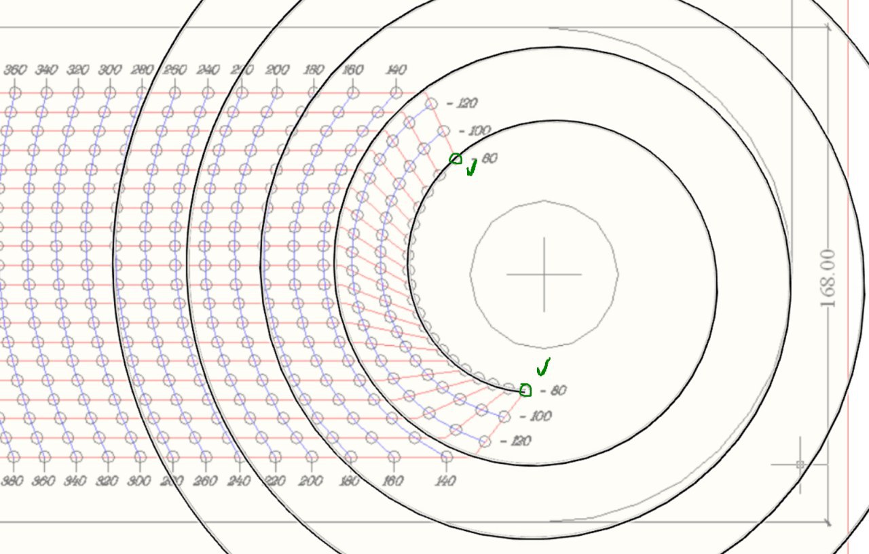
Task: Pick the '180' label in the lower label row
Action: tap(350, 481)
